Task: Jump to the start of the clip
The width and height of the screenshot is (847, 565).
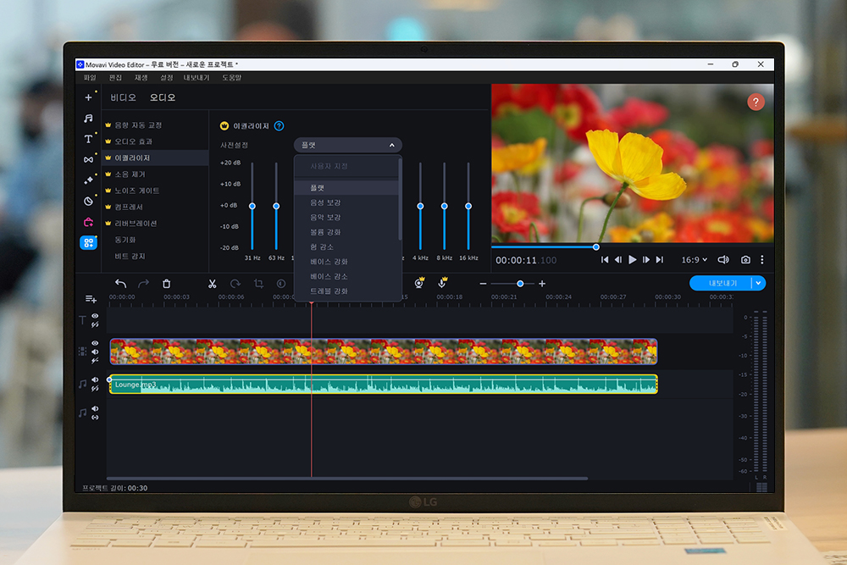Action: [x=605, y=260]
